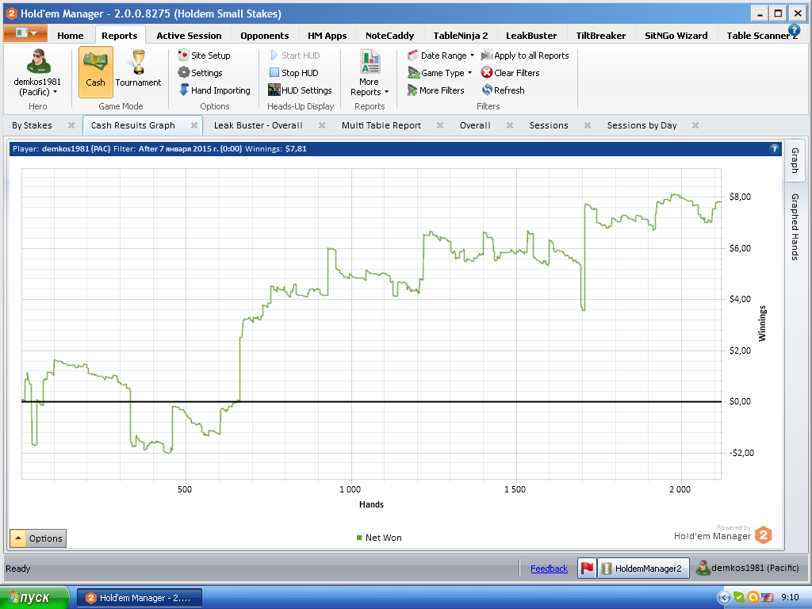Open Site Setup

coord(204,56)
